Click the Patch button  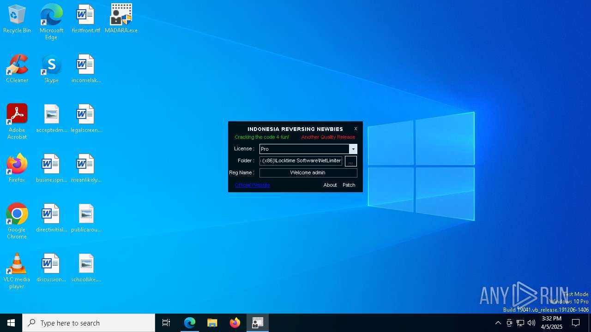click(349, 185)
